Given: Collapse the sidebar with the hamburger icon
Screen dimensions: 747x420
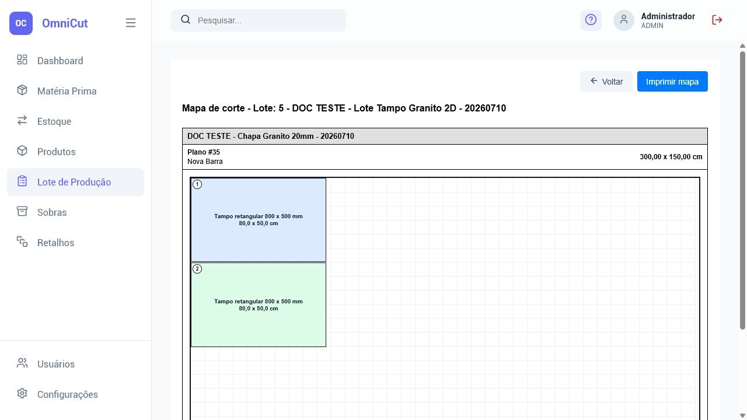Looking at the screenshot, I should (x=131, y=23).
